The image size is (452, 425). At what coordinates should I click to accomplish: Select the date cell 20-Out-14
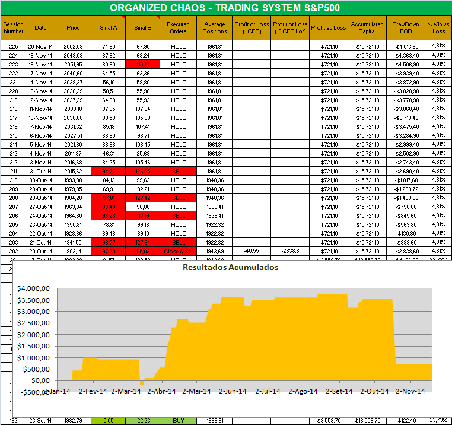pos(40,251)
